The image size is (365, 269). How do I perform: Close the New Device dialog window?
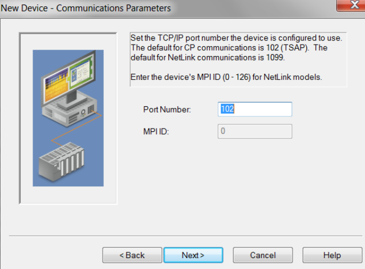click(x=351, y=5)
